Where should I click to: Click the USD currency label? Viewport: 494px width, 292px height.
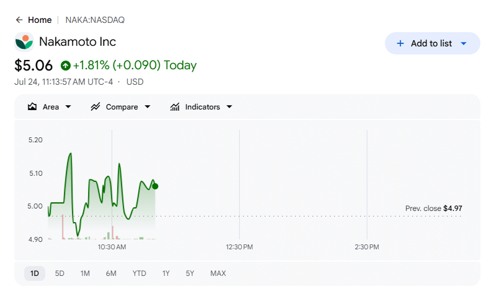(x=135, y=82)
